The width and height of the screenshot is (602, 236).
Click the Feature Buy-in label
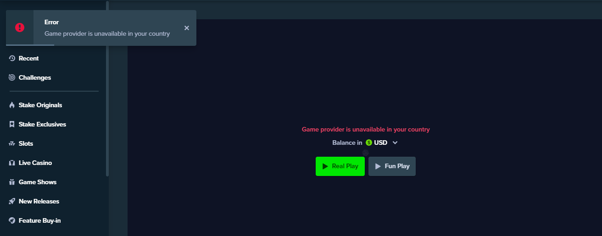click(39, 220)
